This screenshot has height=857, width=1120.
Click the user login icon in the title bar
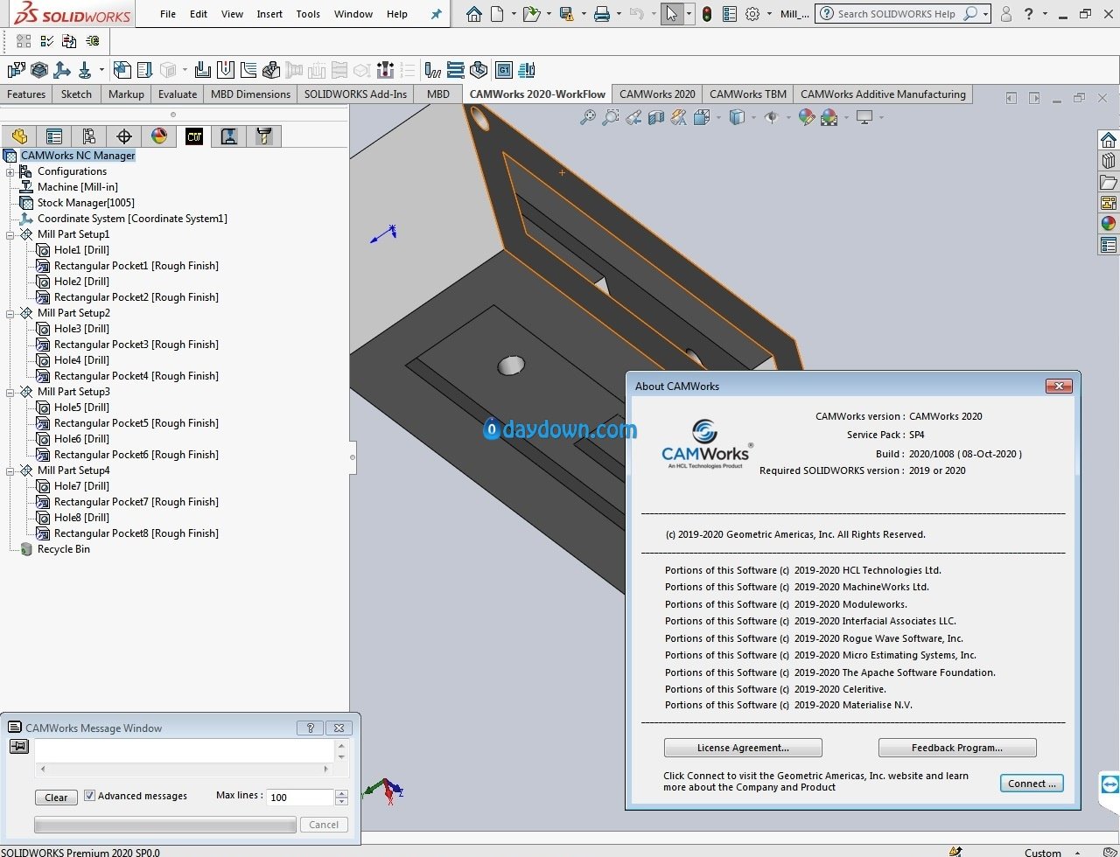(1006, 14)
